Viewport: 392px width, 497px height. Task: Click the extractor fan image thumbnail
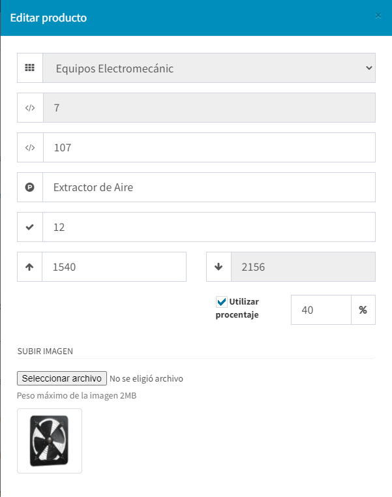coord(50,441)
